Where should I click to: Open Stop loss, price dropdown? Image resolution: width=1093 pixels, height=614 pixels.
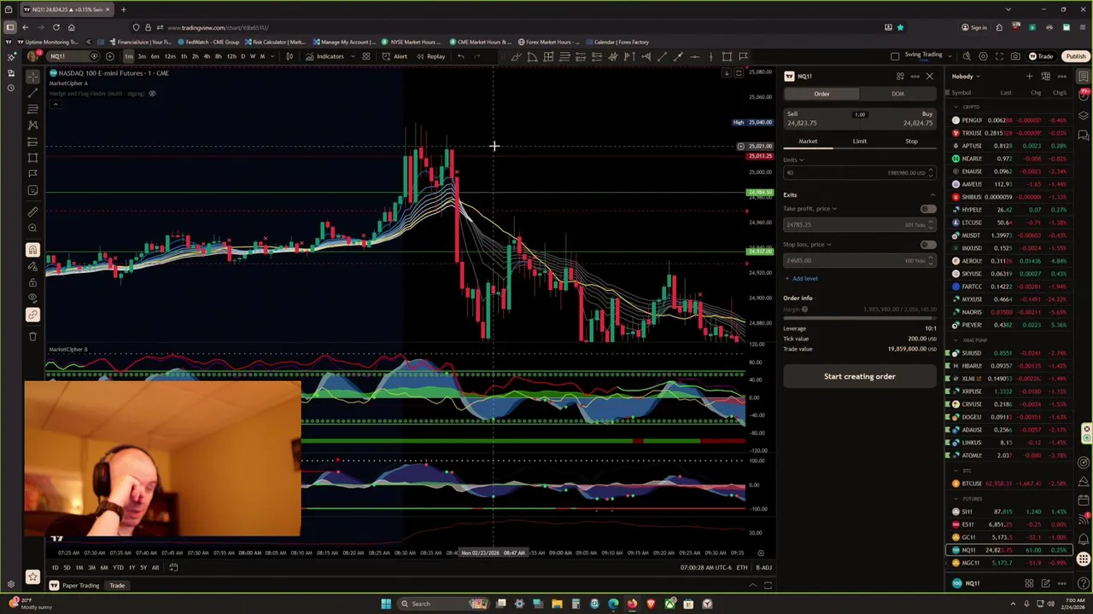click(x=807, y=245)
